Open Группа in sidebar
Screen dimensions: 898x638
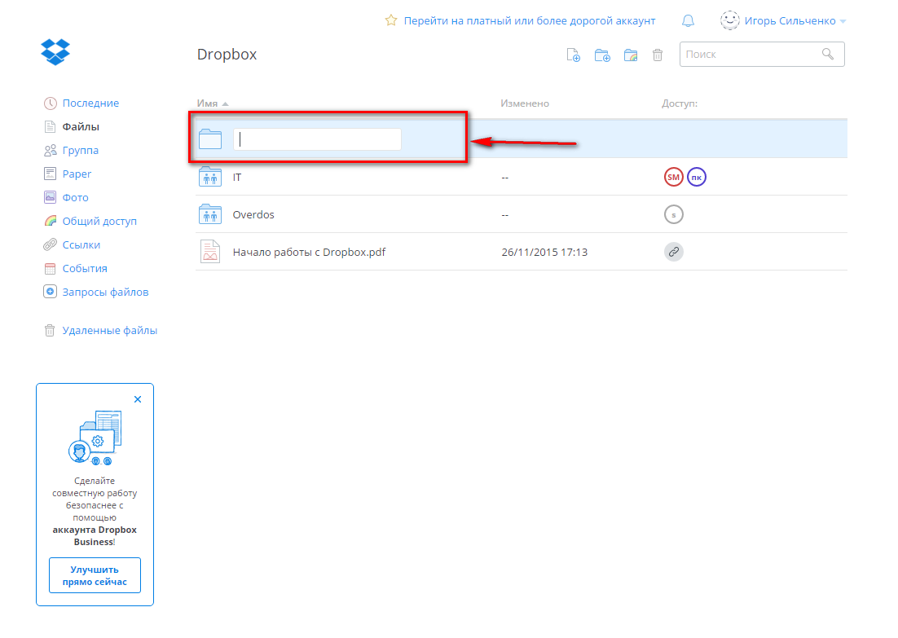(x=80, y=150)
